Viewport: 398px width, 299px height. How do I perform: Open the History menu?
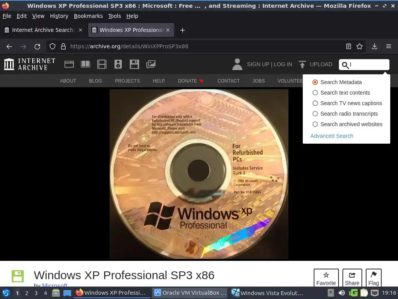[x=59, y=16]
